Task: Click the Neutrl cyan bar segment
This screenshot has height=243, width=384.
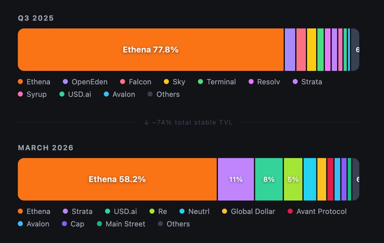Action: [310, 179]
